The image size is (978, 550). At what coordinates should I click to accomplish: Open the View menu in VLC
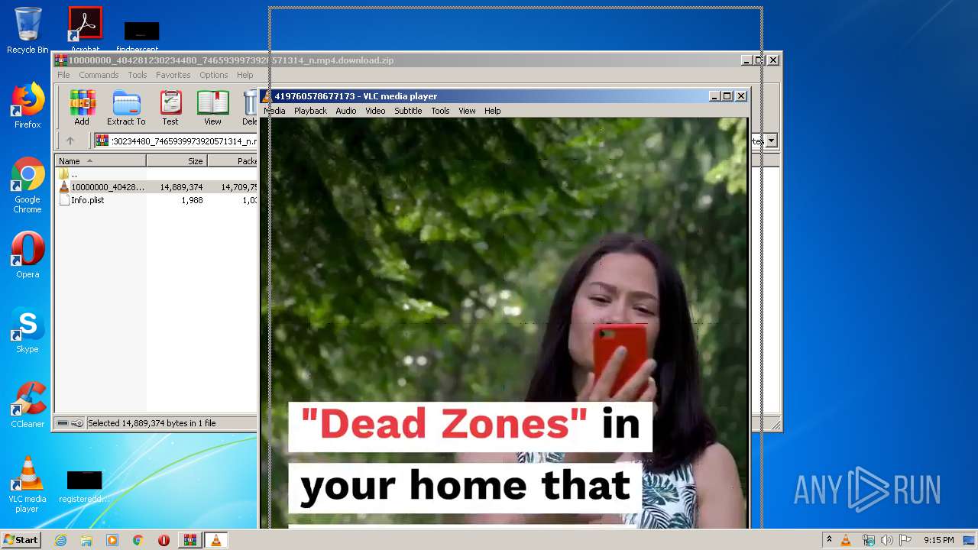point(467,111)
